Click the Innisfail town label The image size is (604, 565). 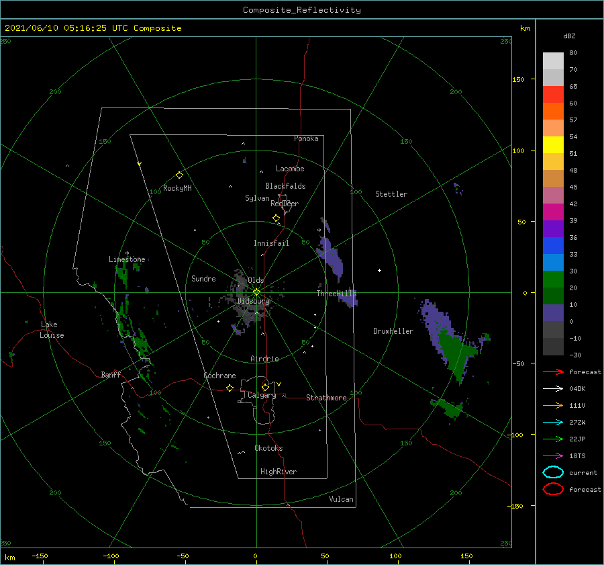(x=271, y=243)
